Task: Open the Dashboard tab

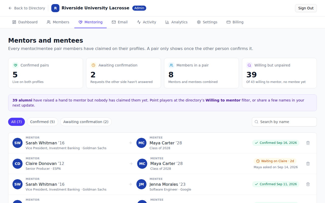Action: [x=25, y=22]
